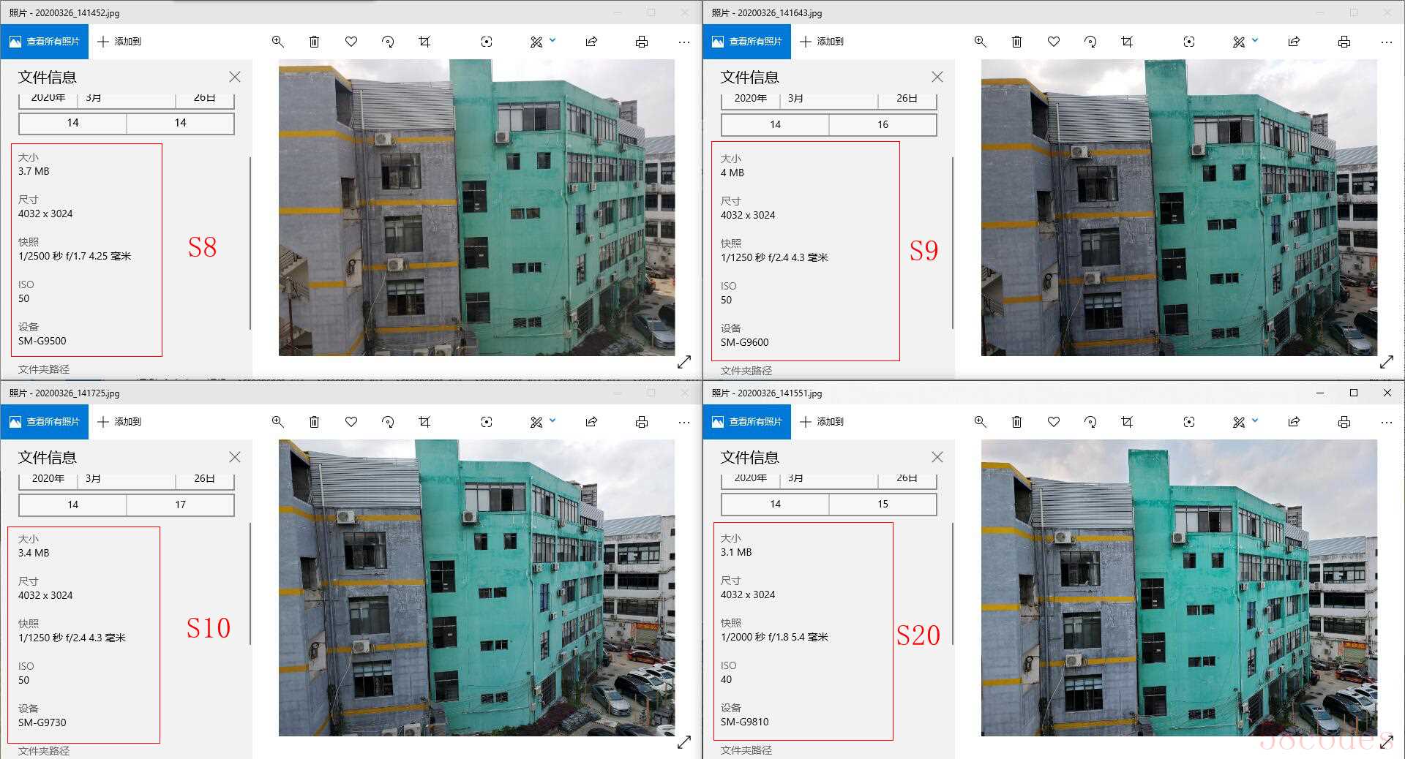Open more options in 20200326_141725.jpg window
Image resolution: width=1405 pixels, height=759 pixels.
pyautogui.click(x=684, y=422)
